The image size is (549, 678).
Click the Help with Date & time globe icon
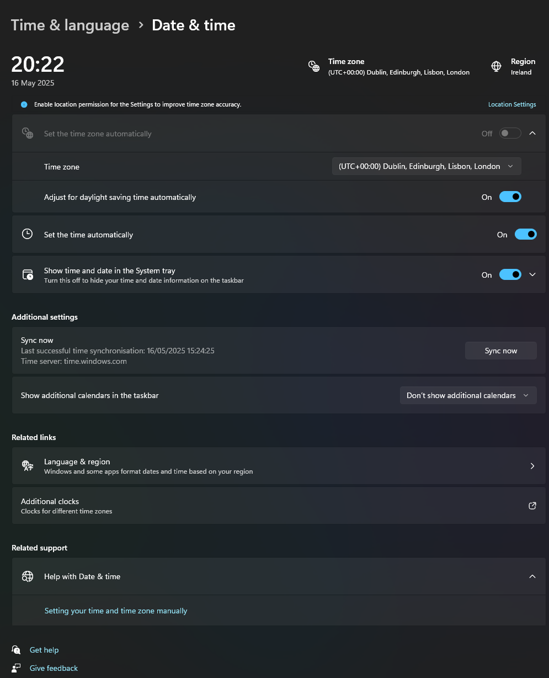(x=27, y=576)
